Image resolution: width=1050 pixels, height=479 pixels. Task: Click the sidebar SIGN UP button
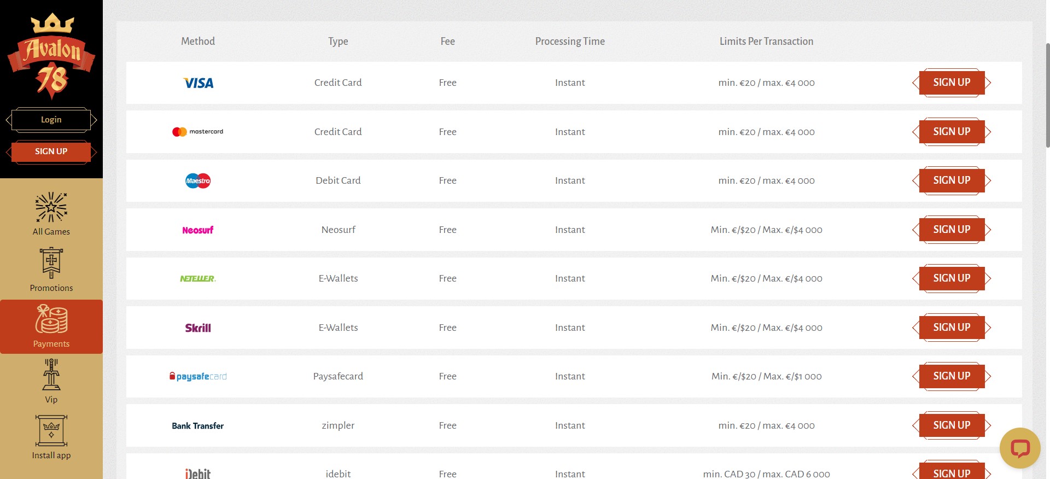(51, 151)
